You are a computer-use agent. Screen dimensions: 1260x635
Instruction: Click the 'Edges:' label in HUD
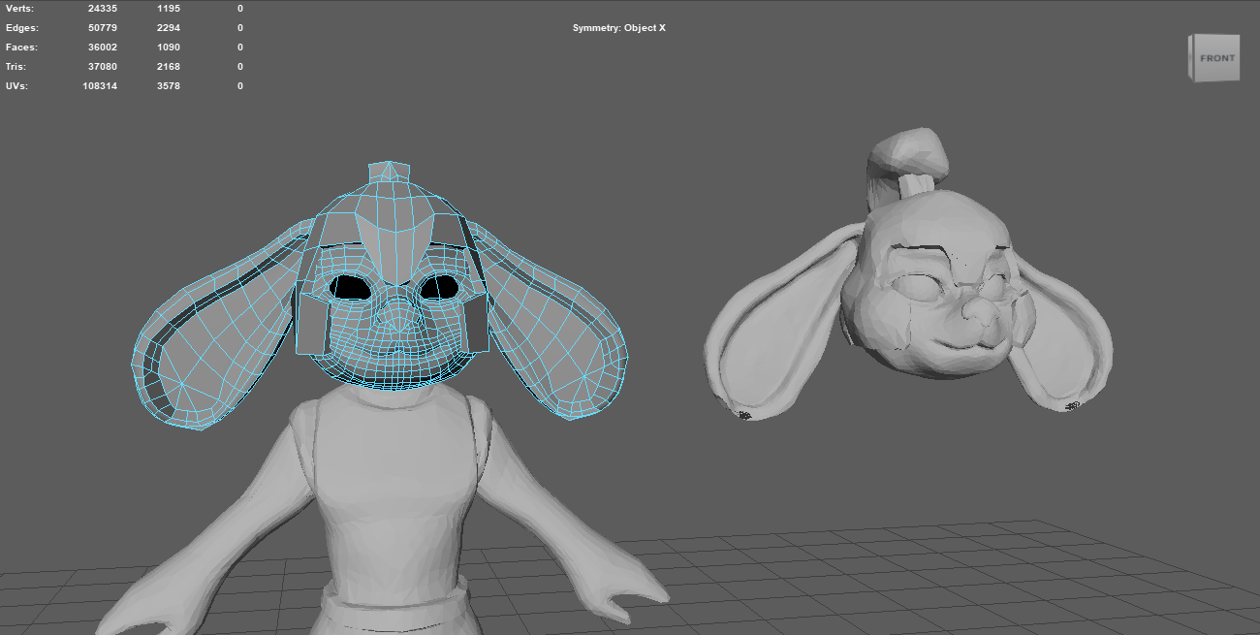(x=22, y=28)
